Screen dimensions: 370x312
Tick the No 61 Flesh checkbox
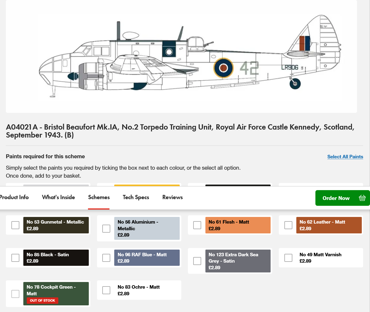pyautogui.click(x=197, y=225)
